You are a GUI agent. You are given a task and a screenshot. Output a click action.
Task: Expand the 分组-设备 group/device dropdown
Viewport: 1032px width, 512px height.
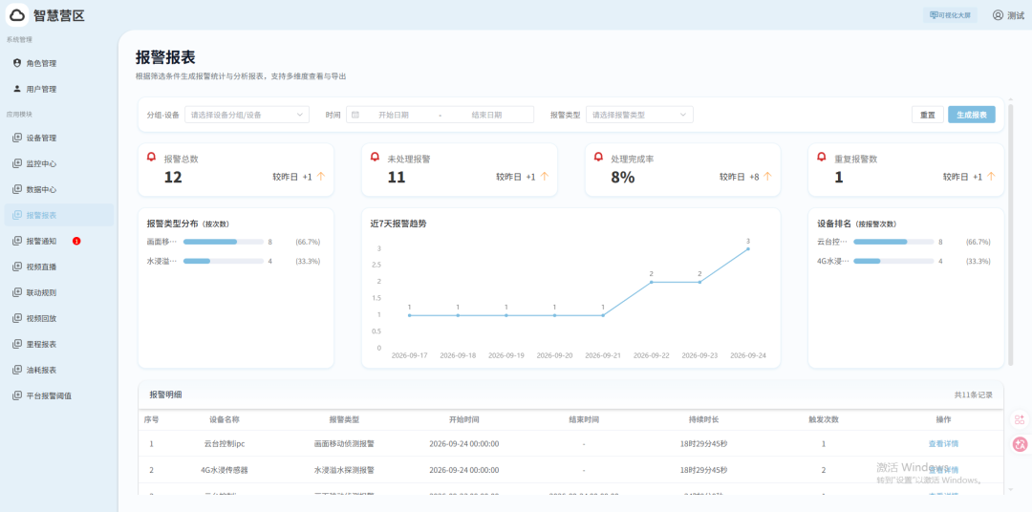click(x=247, y=115)
